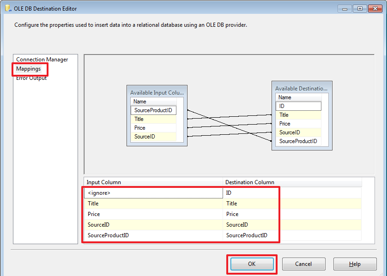The height and width of the screenshot is (276, 387).
Task: Dismiss the editor with Cancel
Action: 303,264
